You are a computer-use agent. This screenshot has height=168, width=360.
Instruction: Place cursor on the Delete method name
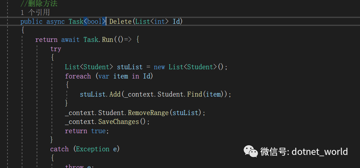click(120, 21)
